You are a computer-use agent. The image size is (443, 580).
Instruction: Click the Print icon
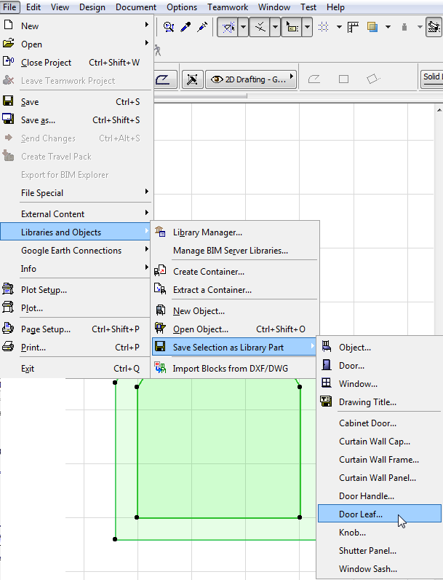[8, 347]
